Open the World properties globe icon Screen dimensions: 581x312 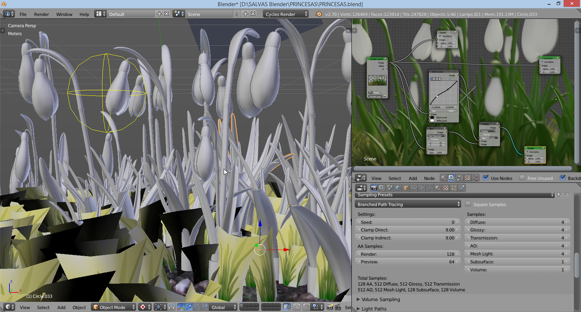click(398, 188)
